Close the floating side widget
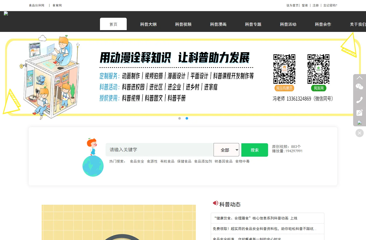The image size is (366, 240). coord(360,133)
